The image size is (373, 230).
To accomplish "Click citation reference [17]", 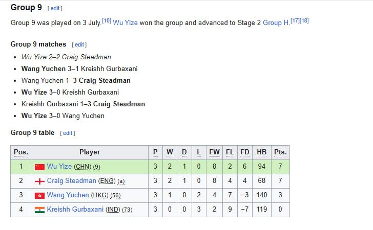I will click(x=295, y=21).
